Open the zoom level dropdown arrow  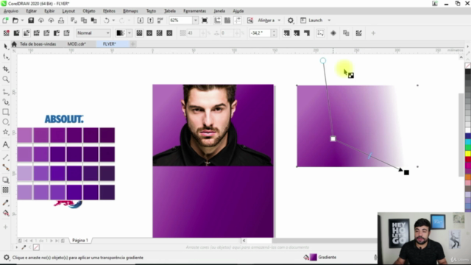click(195, 21)
